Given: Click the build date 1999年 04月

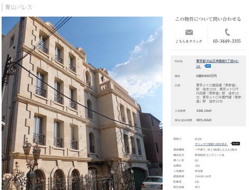Looking at the screenshot, I should [203, 177].
